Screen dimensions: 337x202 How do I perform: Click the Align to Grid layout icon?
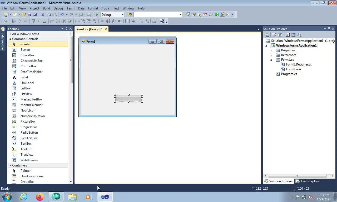(6, 21)
